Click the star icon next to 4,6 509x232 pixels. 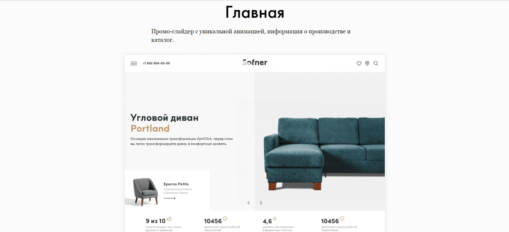[275, 219]
